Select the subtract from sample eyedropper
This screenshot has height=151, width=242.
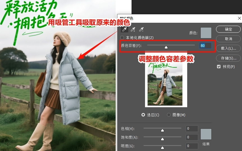[141, 29]
